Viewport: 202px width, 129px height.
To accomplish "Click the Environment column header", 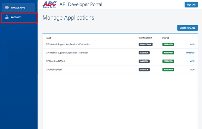I will tap(145, 38).
